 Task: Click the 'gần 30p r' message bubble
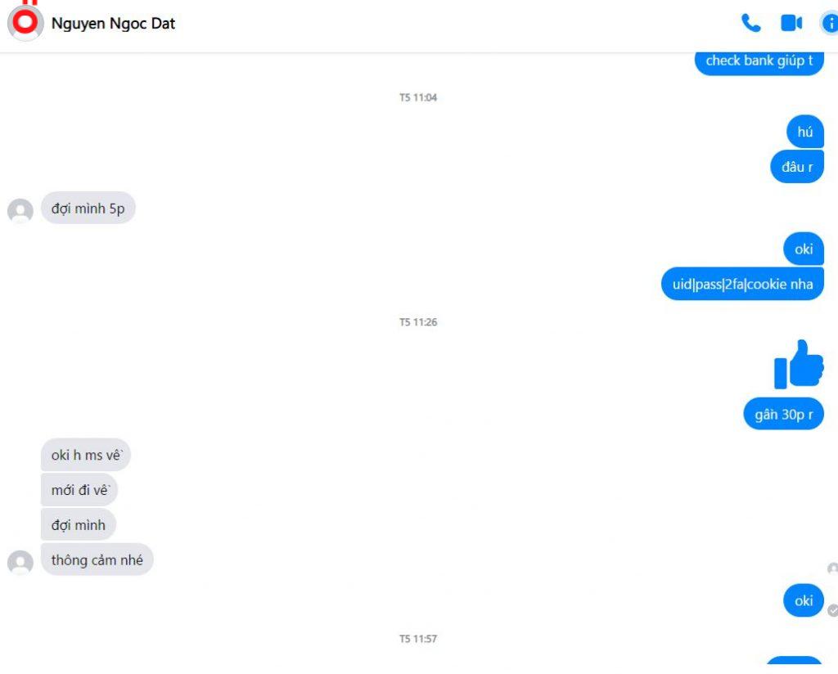783,414
